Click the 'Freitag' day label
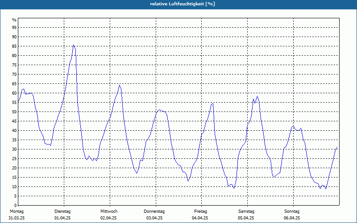 200,211
